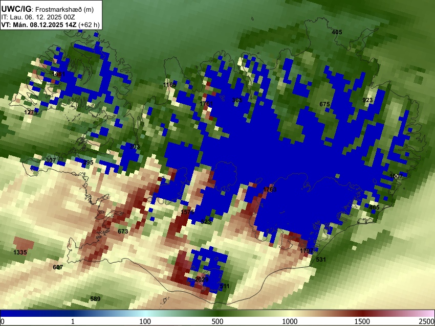This screenshot has height=326, width=435.
Task: Click the 'IT: Lau. 06. 12. 2025 00Z' line
Action: click(38, 17)
